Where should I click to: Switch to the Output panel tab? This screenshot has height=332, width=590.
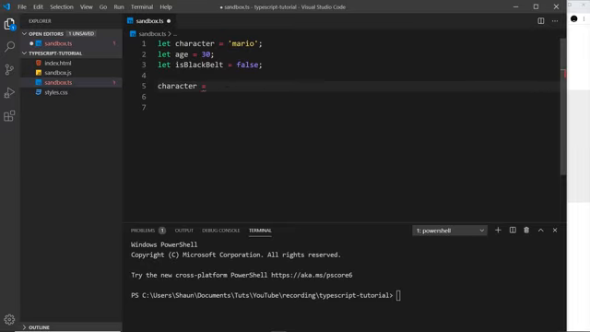(184, 231)
